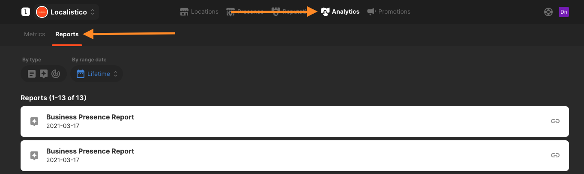
Task: Select the Analytics nav item
Action: click(x=340, y=12)
